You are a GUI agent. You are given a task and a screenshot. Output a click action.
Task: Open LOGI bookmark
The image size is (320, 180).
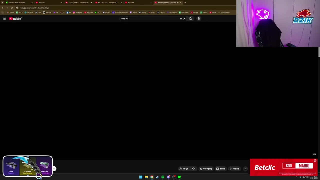(x=38, y=12)
